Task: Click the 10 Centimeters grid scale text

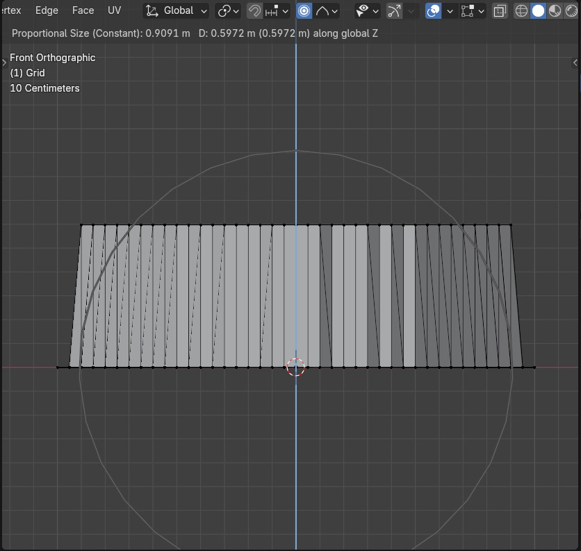Action: [45, 88]
